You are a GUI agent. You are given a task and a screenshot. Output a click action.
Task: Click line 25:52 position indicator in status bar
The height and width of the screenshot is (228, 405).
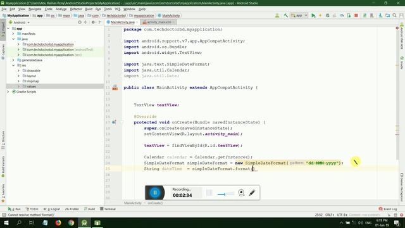[x=319, y=215]
